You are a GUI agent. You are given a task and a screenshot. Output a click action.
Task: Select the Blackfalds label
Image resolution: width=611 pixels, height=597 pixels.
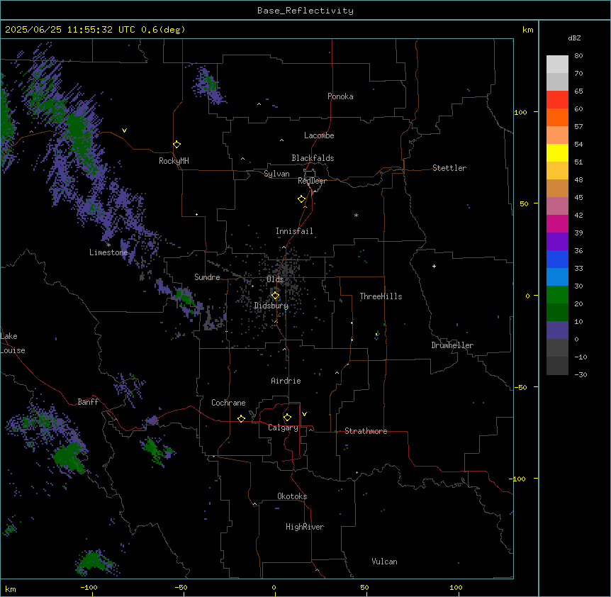tap(313, 158)
